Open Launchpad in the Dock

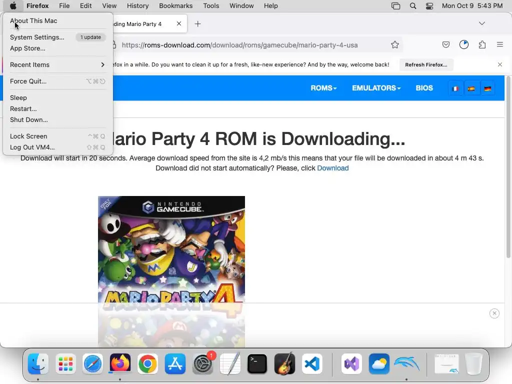click(x=65, y=363)
